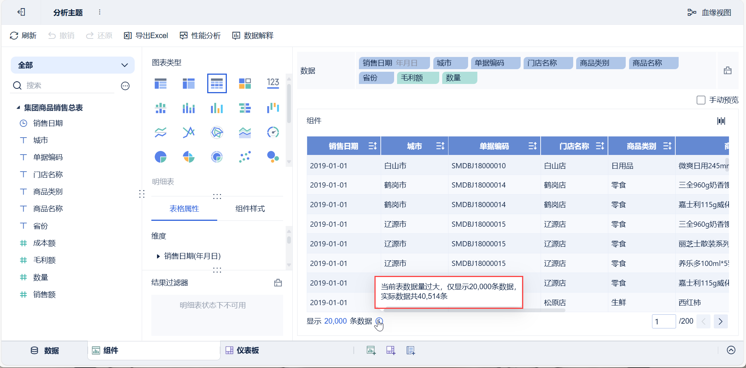Click the collapse circle arrow at bottom right

pyautogui.click(x=731, y=350)
